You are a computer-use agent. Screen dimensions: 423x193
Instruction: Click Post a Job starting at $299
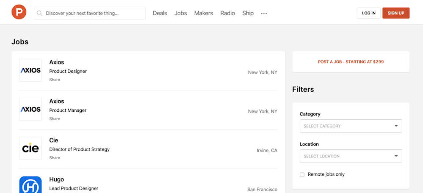pyautogui.click(x=351, y=62)
